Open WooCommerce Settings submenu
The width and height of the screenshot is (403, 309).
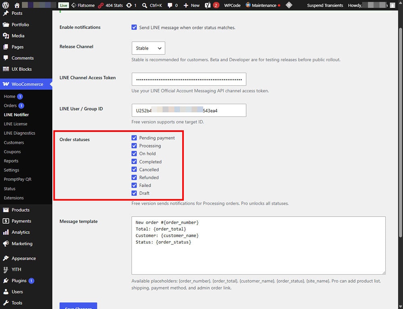coord(11,170)
